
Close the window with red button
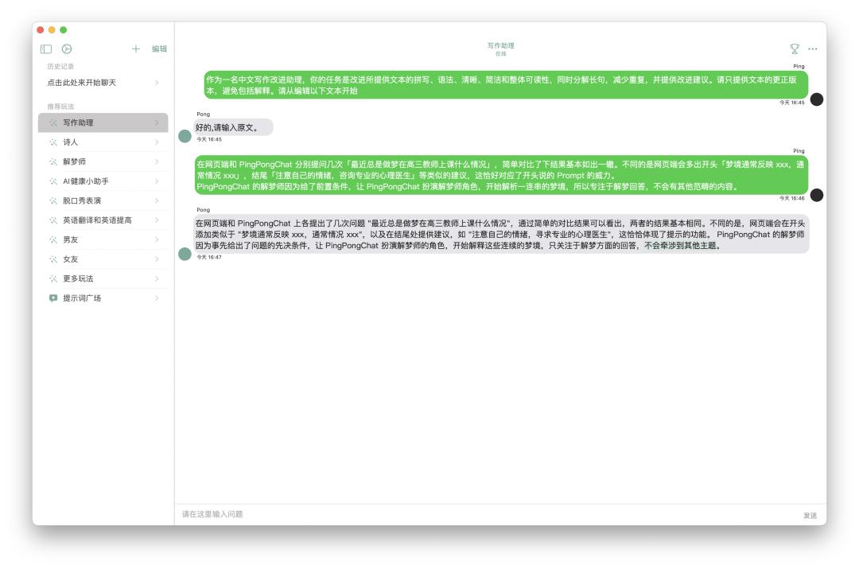(x=41, y=29)
